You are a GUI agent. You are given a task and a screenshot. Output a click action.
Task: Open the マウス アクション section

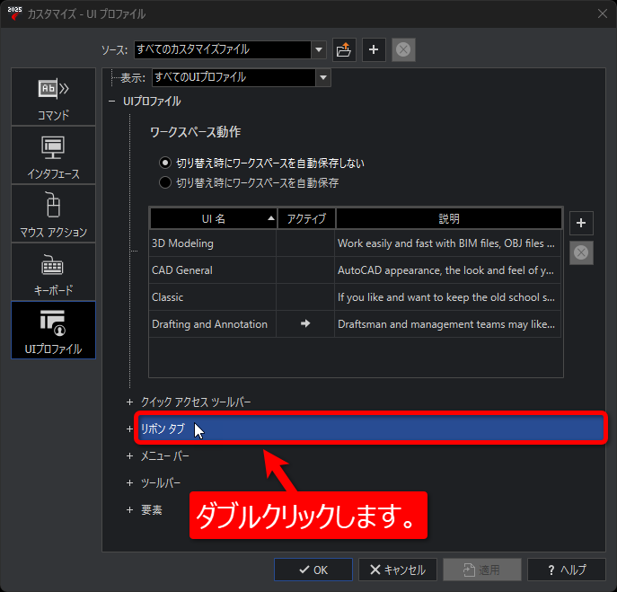tap(54, 213)
